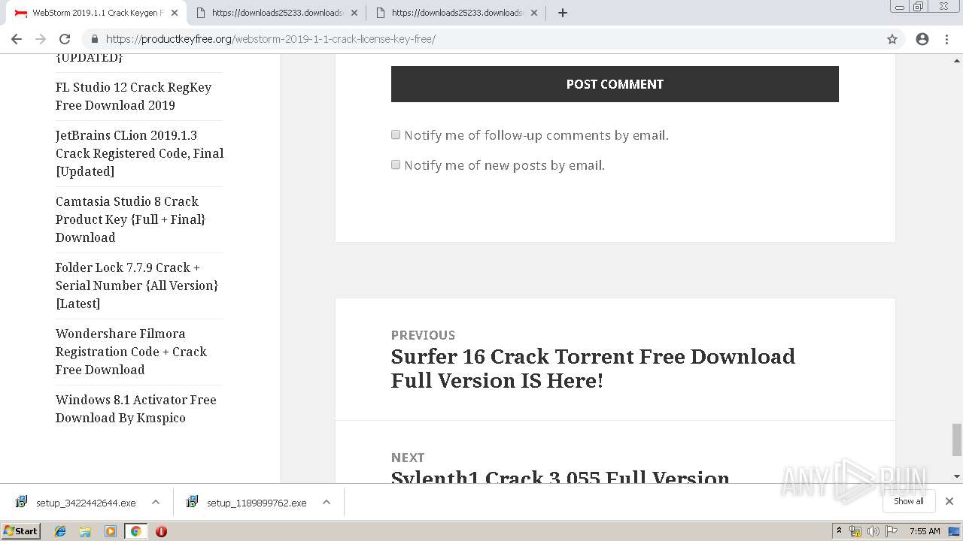Click the 7:55 AM system clock
Screen dimensions: 963x541
click(x=925, y=531)
